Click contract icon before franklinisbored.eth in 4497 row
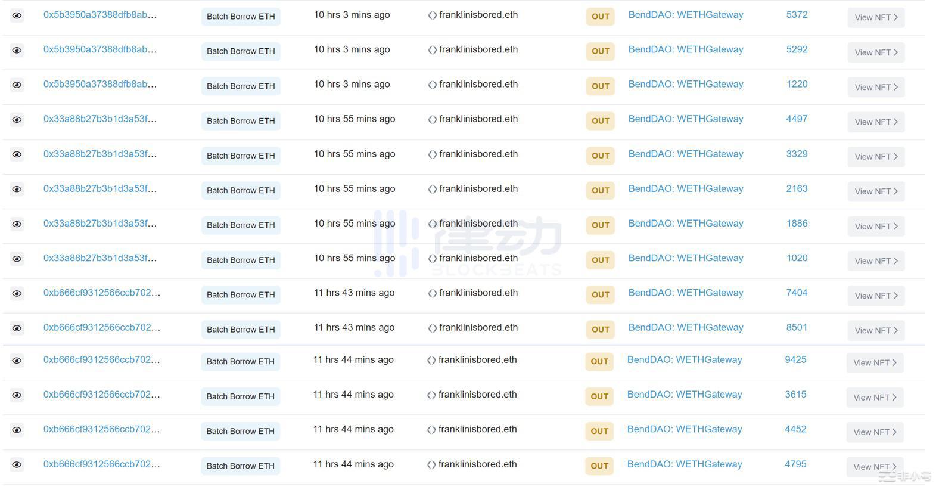 433,120
